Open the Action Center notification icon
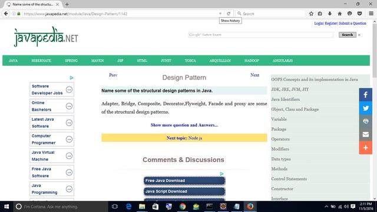This screenshot has width=377, height=212. 353,207
